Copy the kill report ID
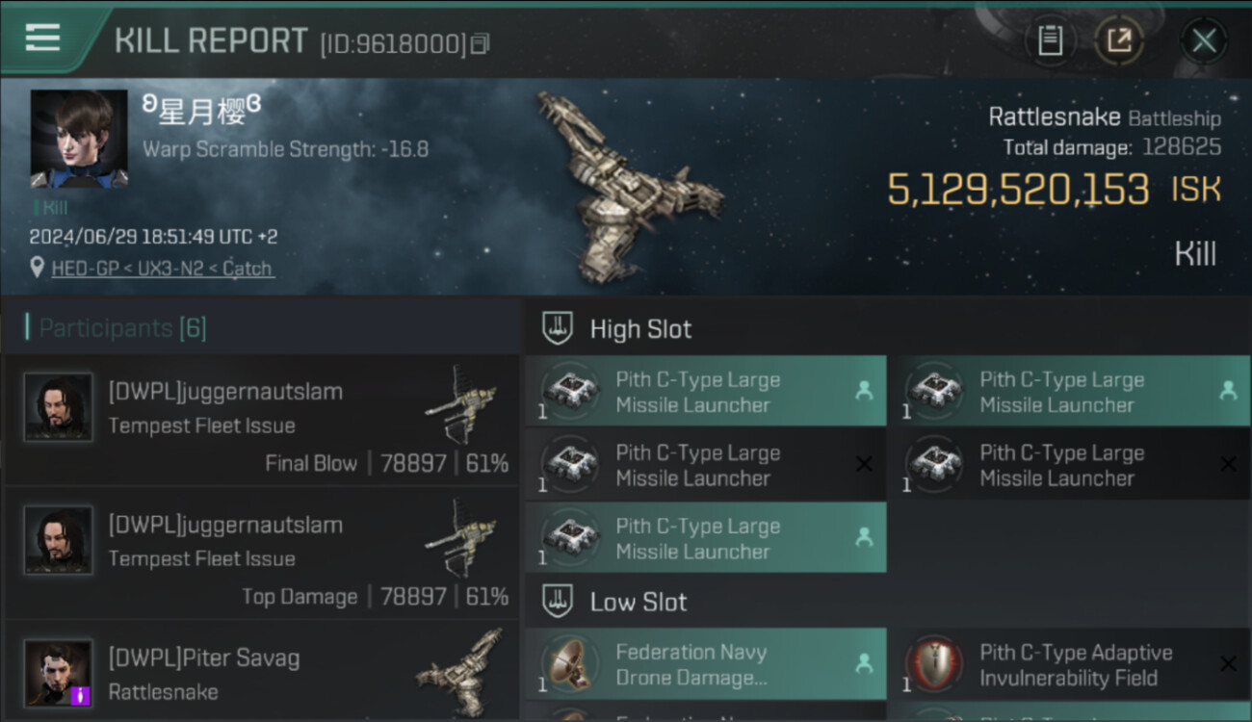This screenshot has height=722, width=1252. (x=481, y=43)
